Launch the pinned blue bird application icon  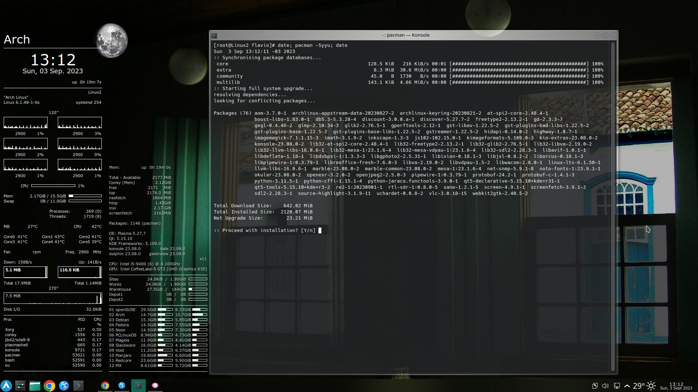point(64,385)
